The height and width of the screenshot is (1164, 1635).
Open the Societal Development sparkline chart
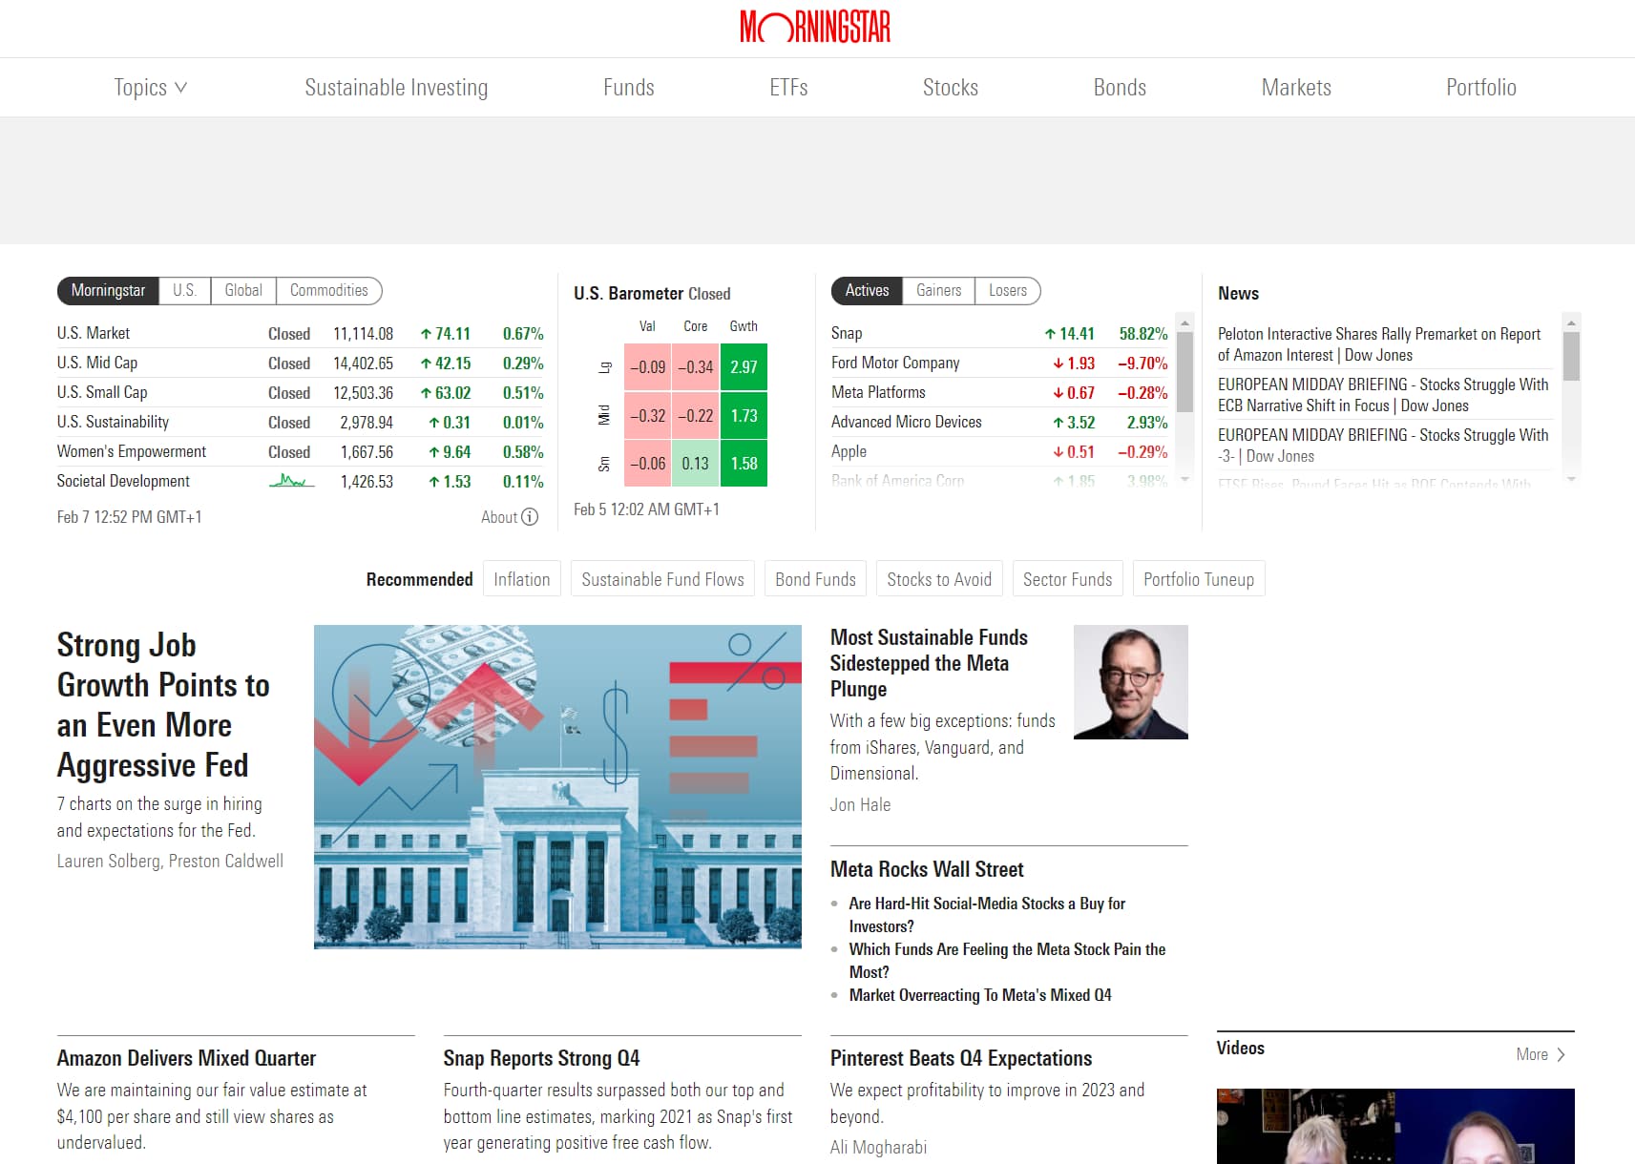tap(291, 481)
